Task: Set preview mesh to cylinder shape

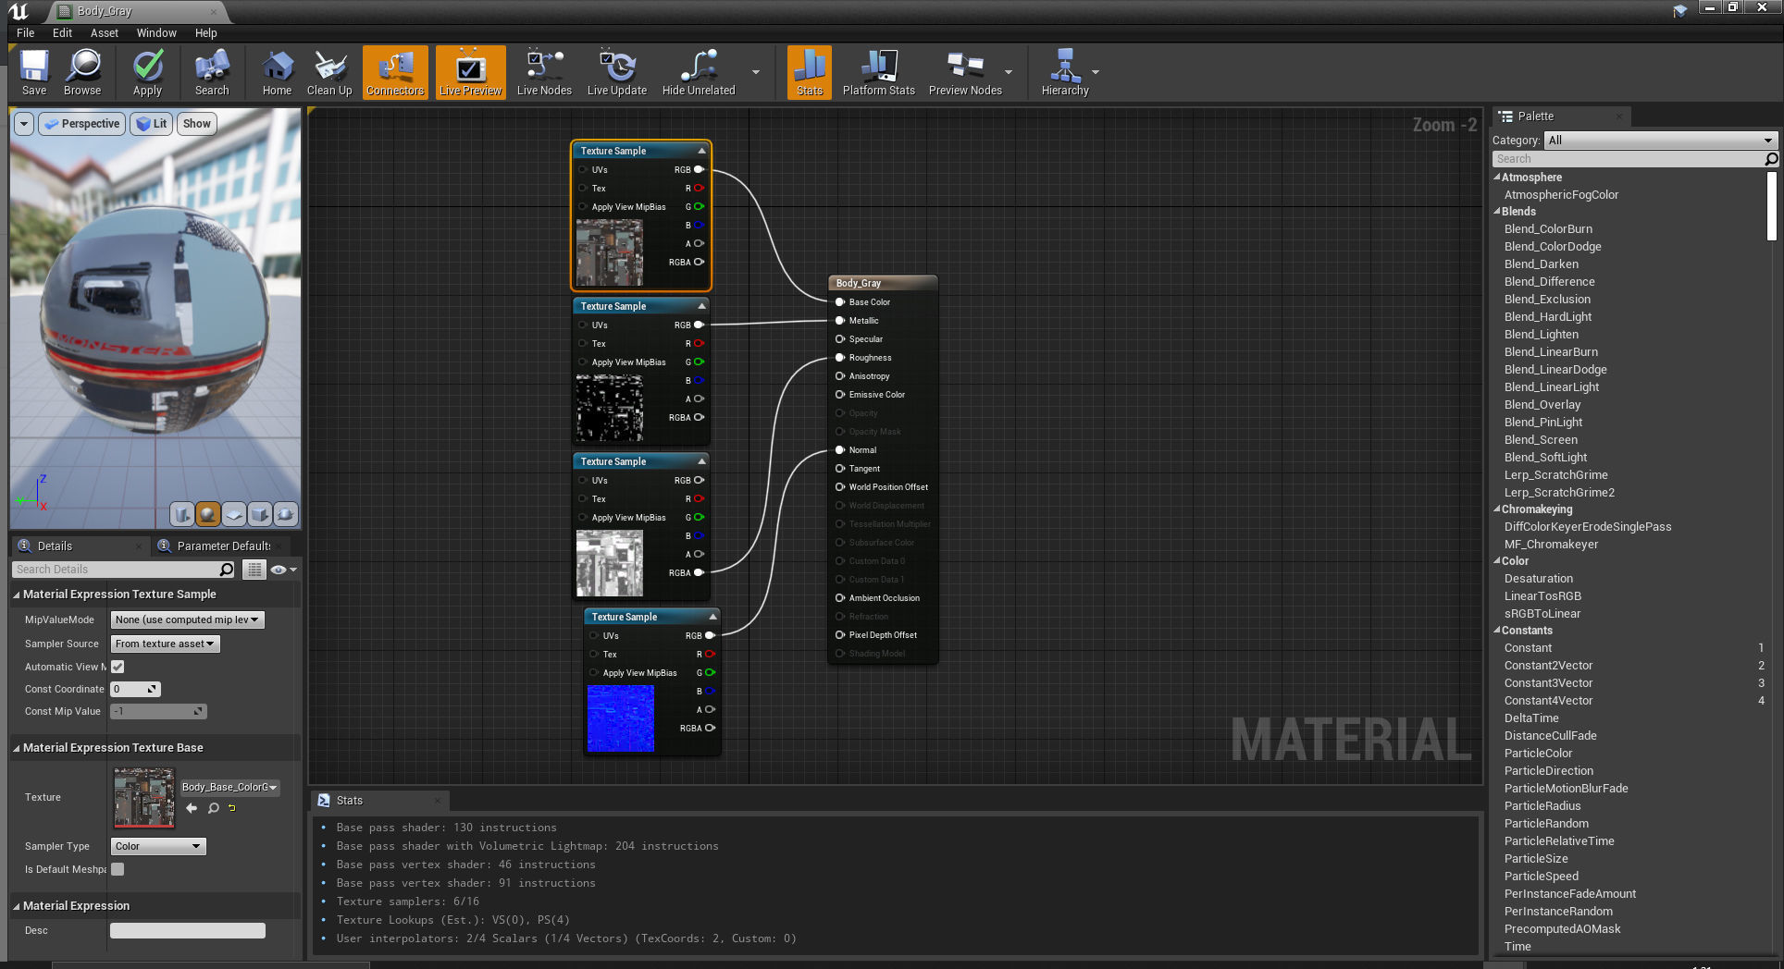Action: tap(183, 514)
